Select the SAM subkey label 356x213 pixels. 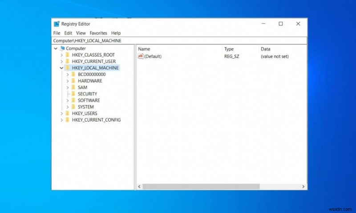coord(82,87)
